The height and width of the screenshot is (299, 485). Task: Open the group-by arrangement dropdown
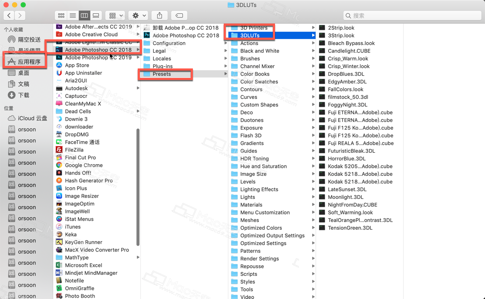(x=116, y=15)
